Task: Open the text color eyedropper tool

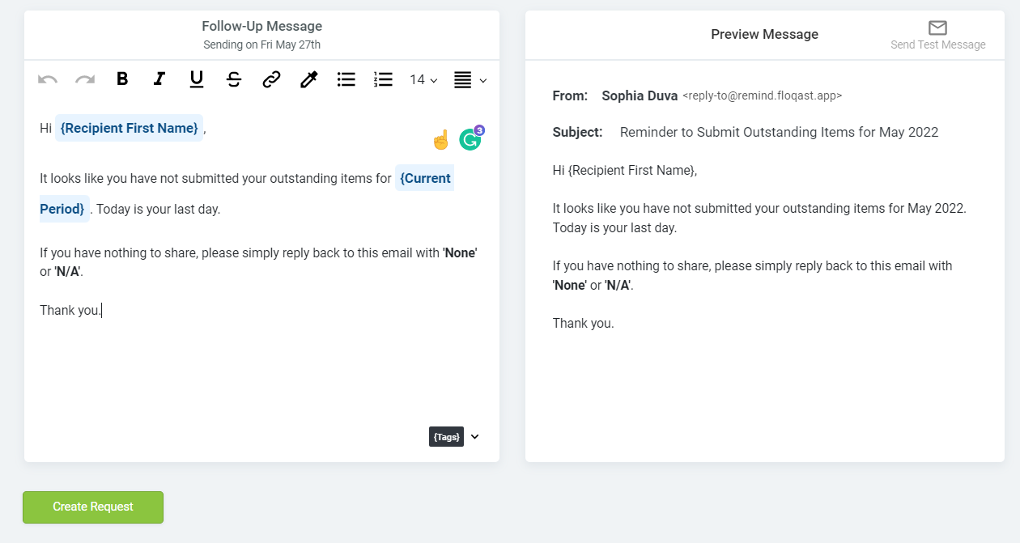Action: [308, 79]
